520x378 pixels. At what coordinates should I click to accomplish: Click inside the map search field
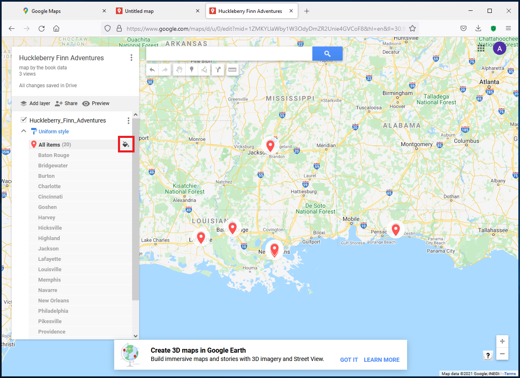coord(229,54)
